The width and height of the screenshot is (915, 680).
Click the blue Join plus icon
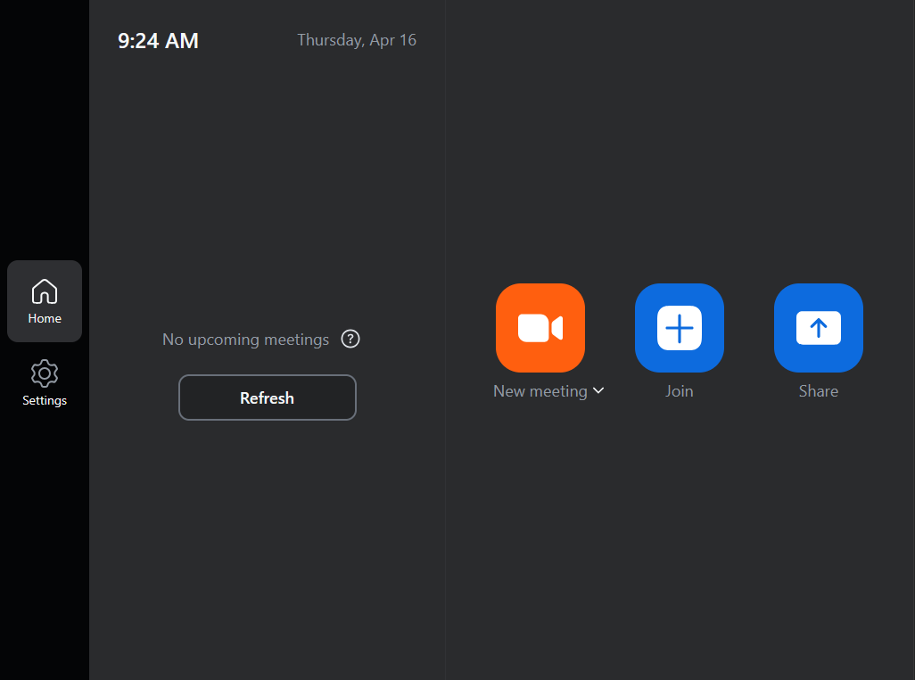(x=680, y=328)
